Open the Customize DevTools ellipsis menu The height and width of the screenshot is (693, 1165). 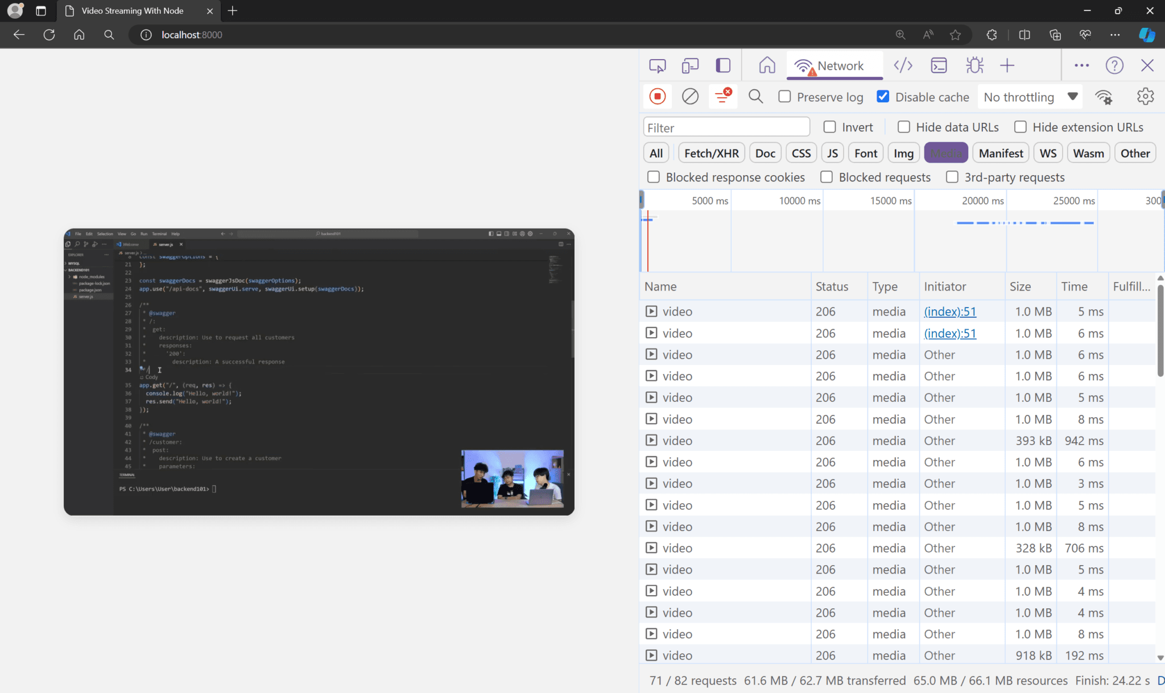point(1081,65)
